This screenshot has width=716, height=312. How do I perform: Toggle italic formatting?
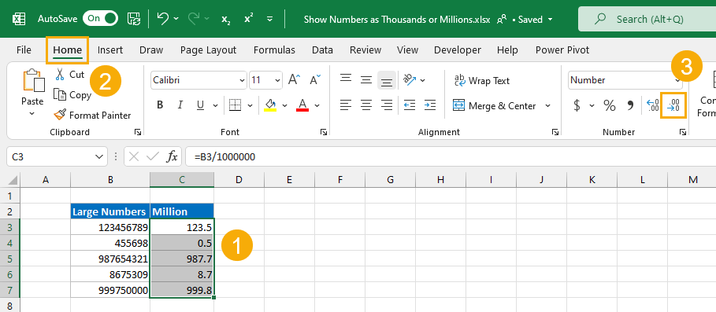point(180,105)
